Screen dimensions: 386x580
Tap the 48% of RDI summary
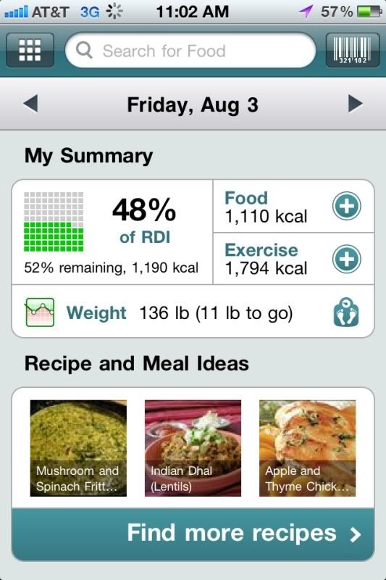(x=112, y=232)
